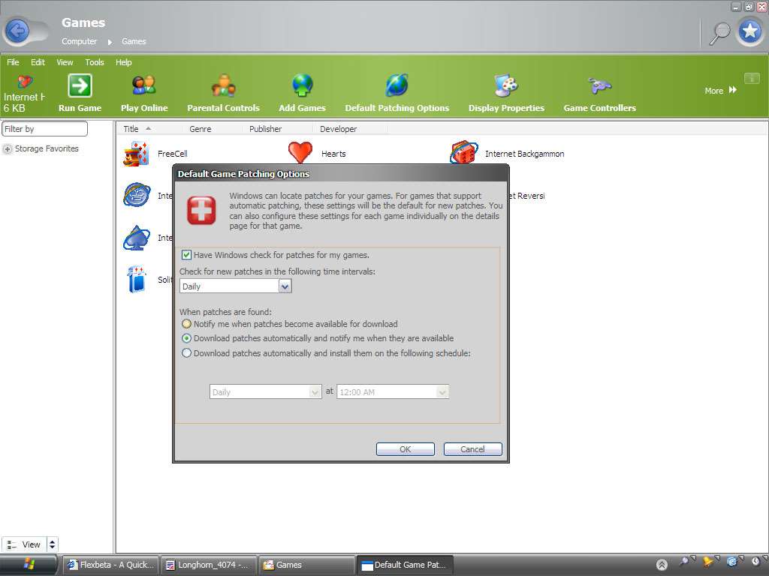Click the Filter by input field

click(44, 129)
